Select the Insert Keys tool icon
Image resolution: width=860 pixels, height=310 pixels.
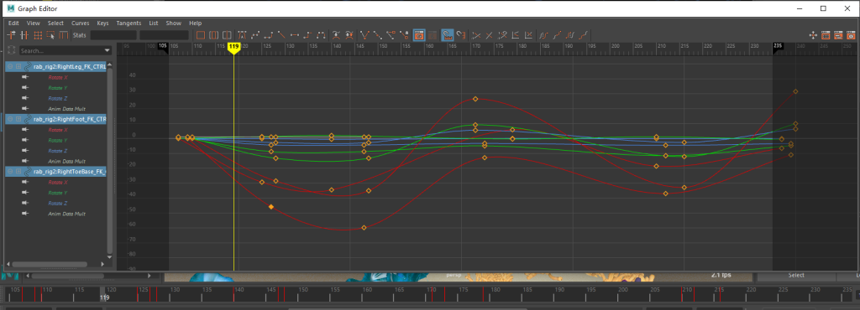click(x=24, y=35)
